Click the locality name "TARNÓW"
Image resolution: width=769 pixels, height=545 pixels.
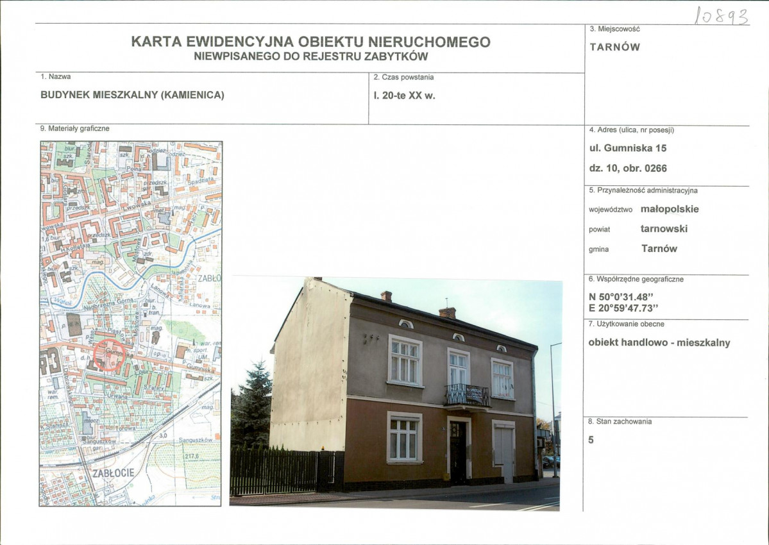pos(614,47)
